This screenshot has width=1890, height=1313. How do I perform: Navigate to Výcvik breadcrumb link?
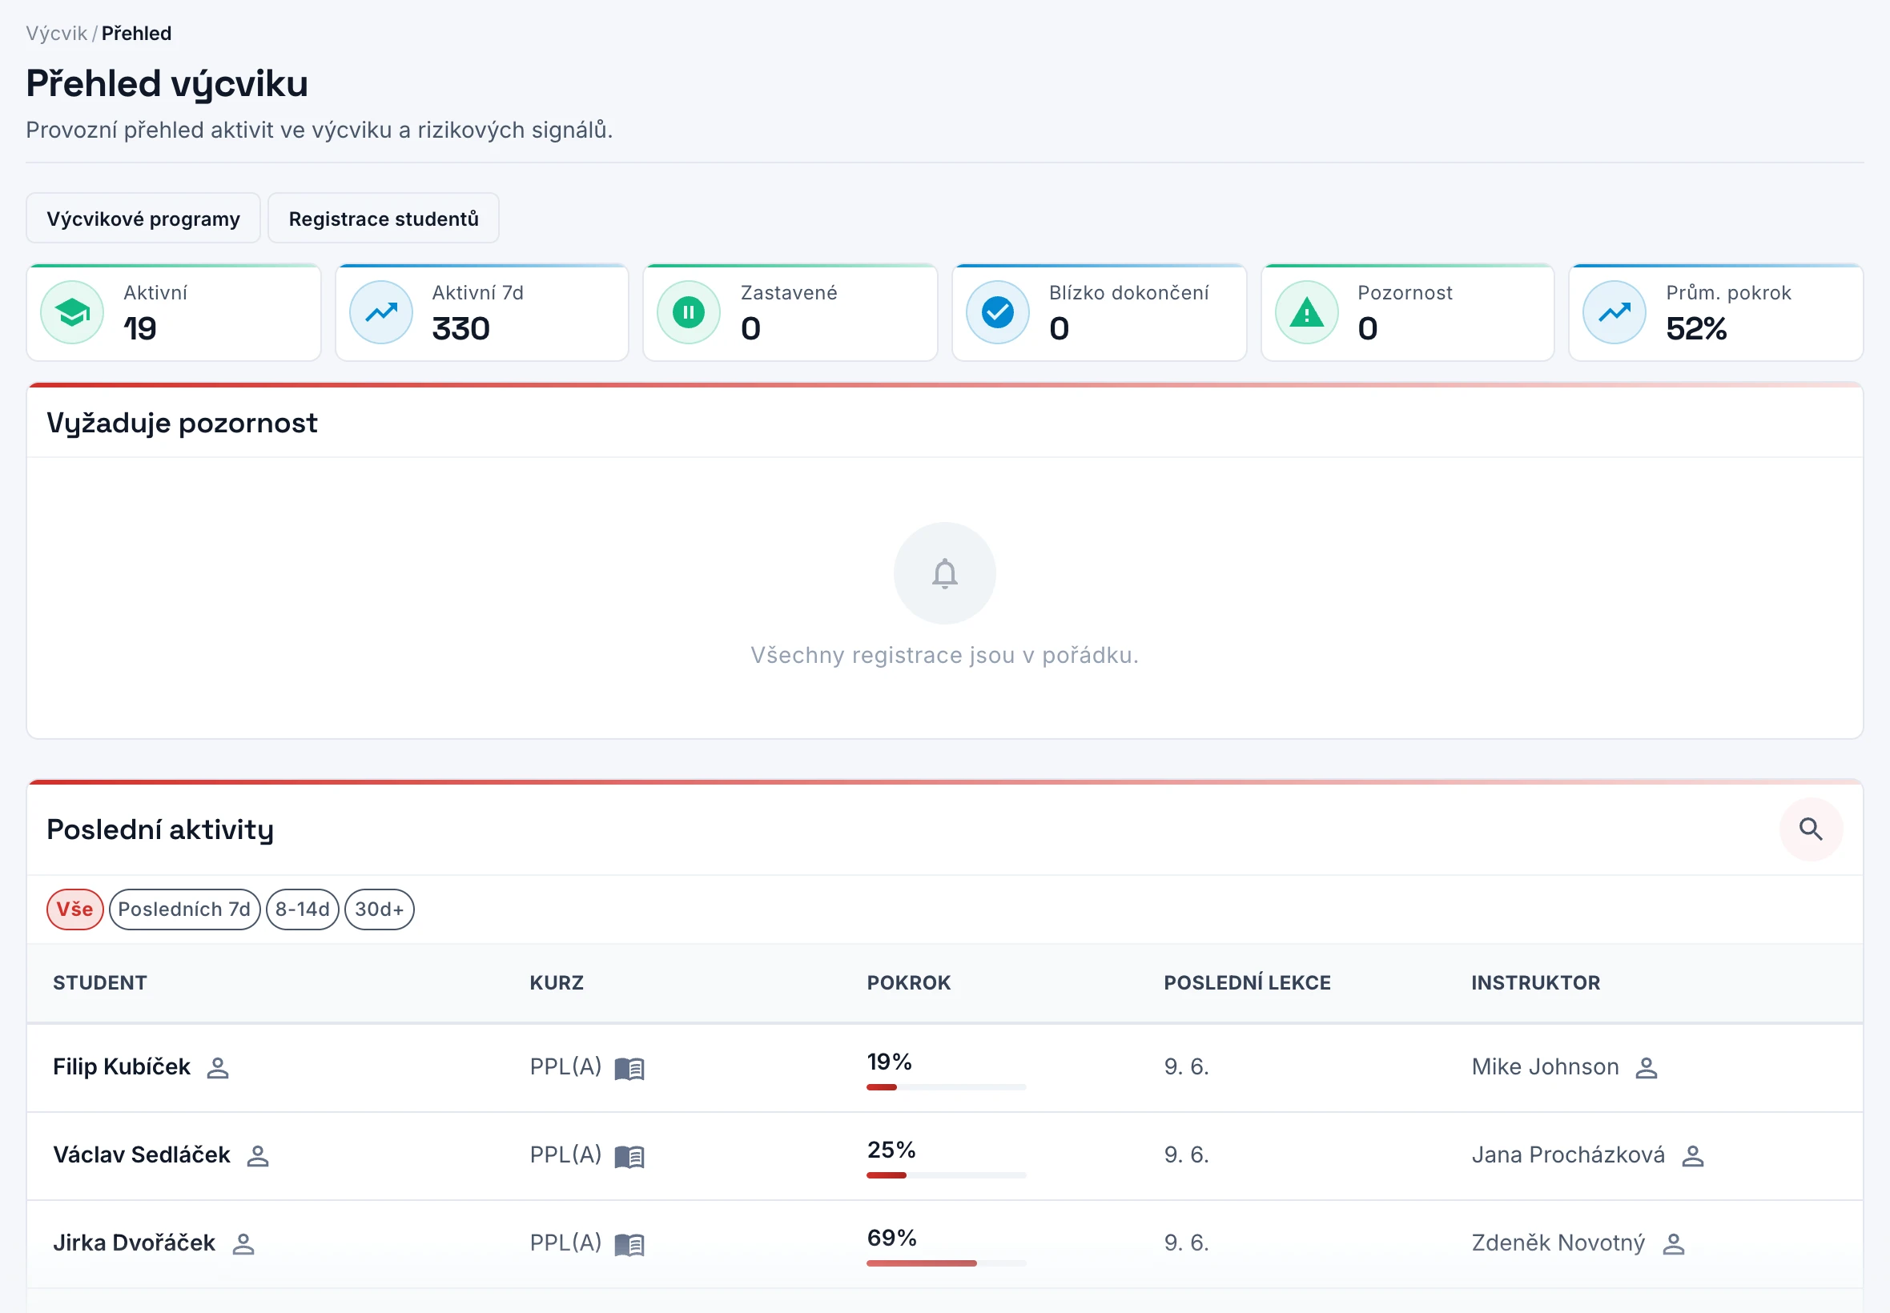pos(56,34)
